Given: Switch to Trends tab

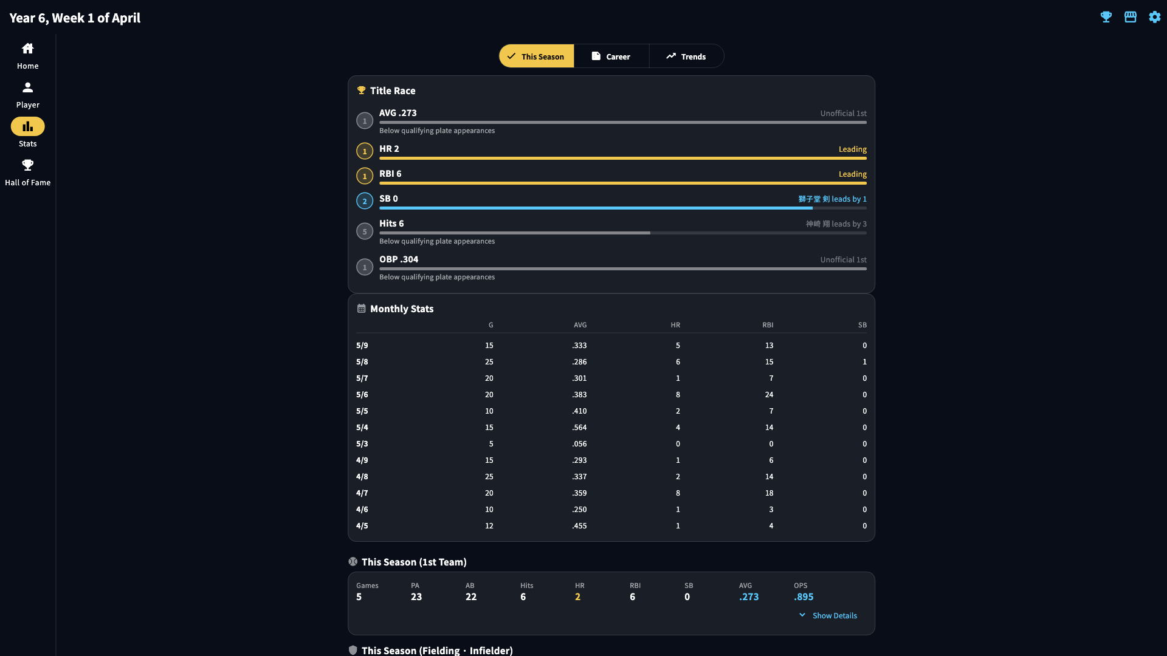Looking at the screenshot, I should click(686, 56).
